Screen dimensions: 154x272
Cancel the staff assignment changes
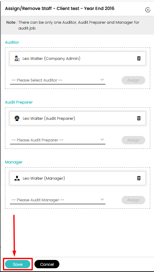47,264
